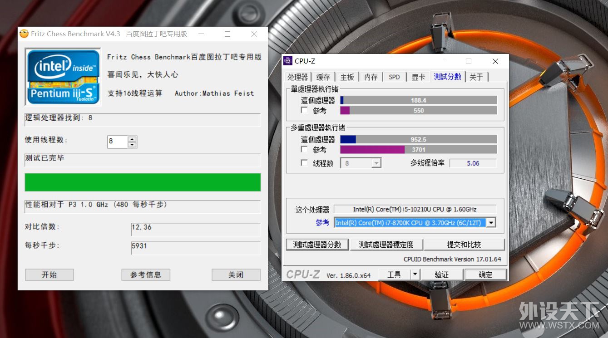Viewport: 608px width, 338px height.
Task: Select the 显卡 tab in CPU-Z
Action: coord(418,77)
